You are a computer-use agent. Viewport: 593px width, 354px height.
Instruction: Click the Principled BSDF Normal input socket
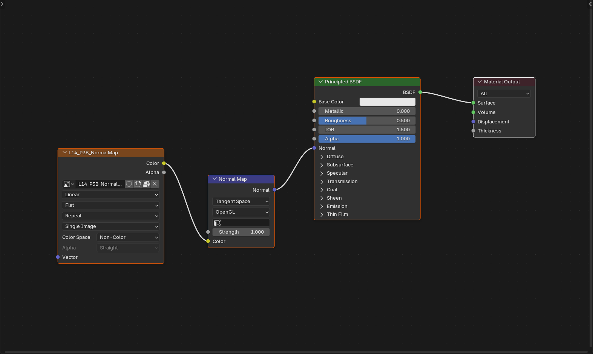(x=314, y=148)
